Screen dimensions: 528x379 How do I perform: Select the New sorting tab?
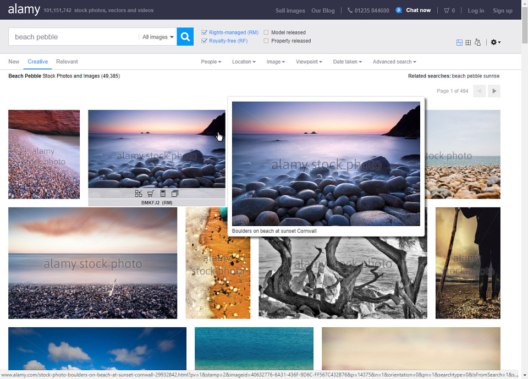[14, 62]
